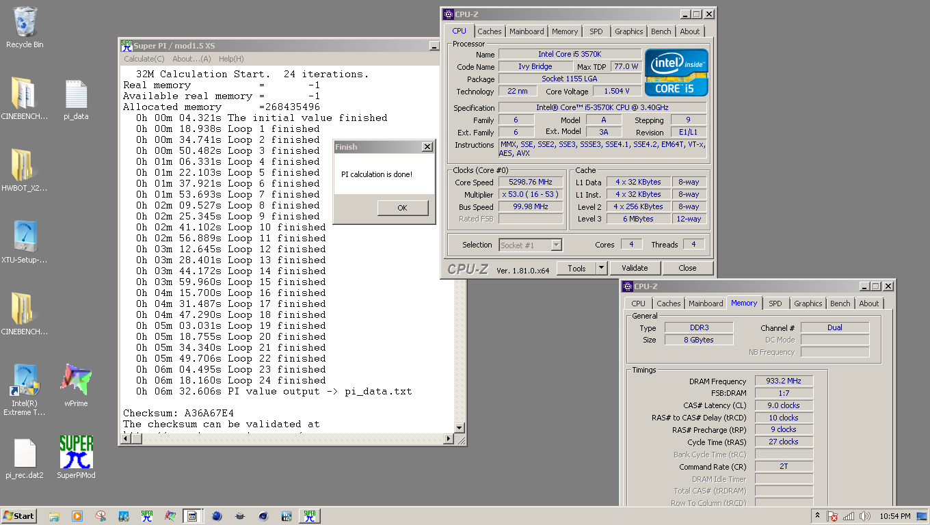Click the Core Speed 5298.76 MHz field

point(531,182)
